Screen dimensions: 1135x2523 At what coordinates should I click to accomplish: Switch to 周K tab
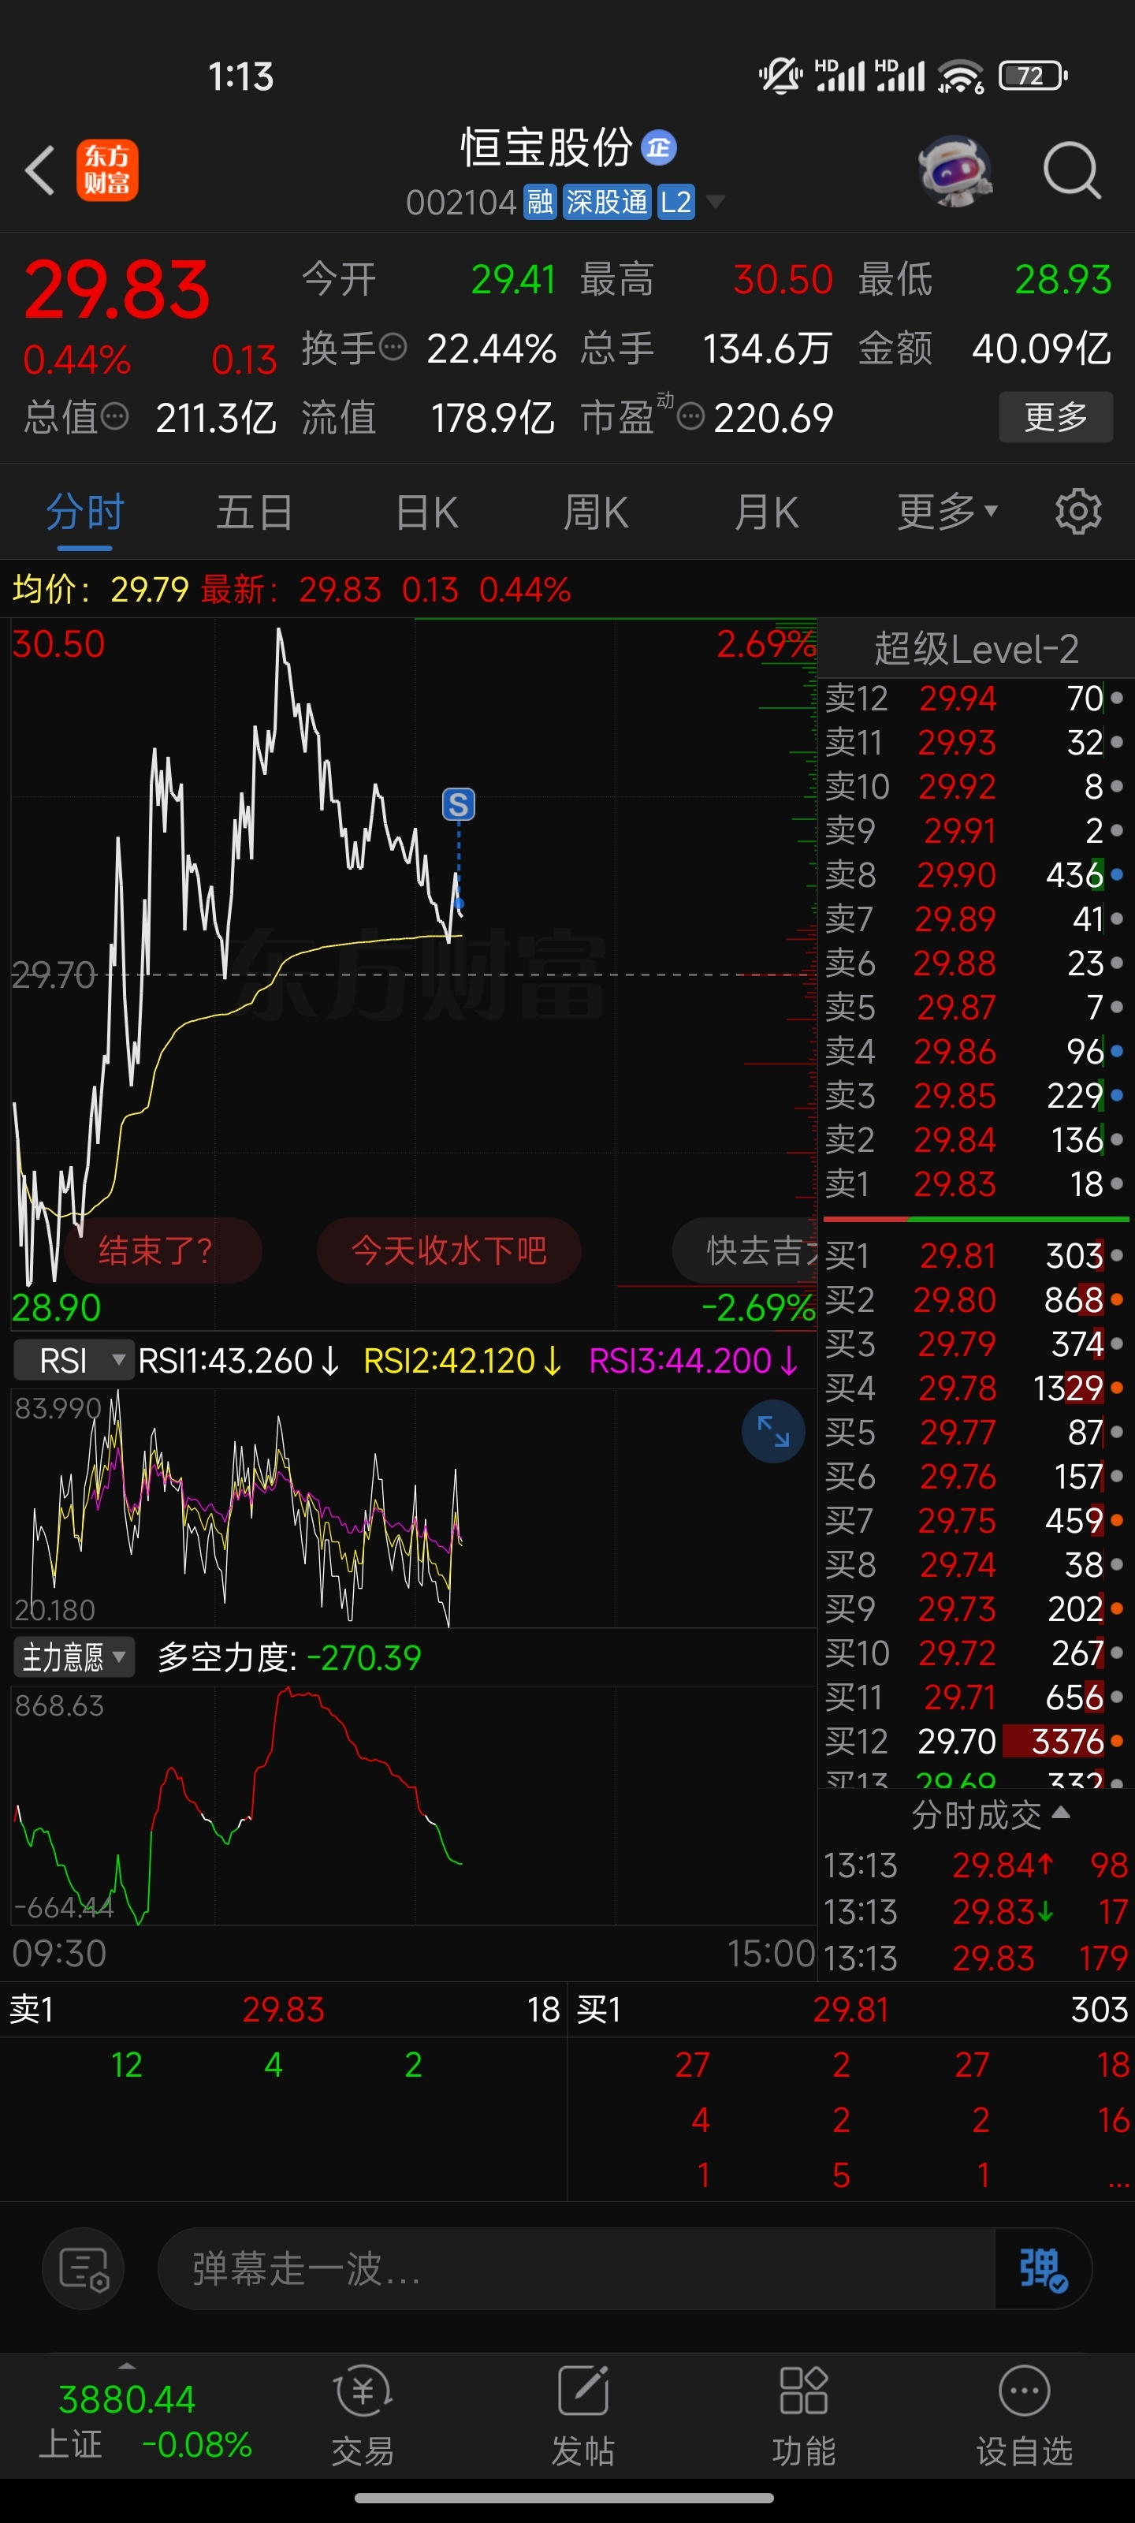click(595, 512)
